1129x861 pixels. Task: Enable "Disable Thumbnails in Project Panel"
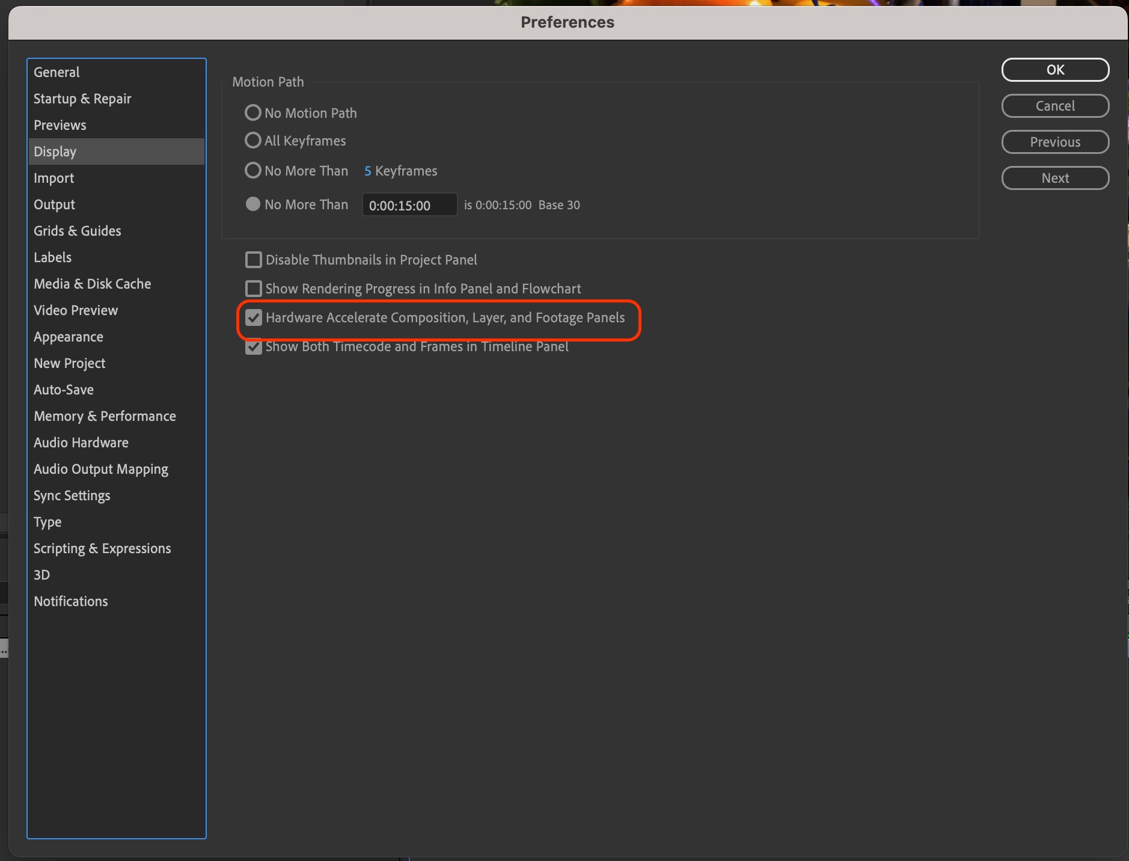pos(254,259)
